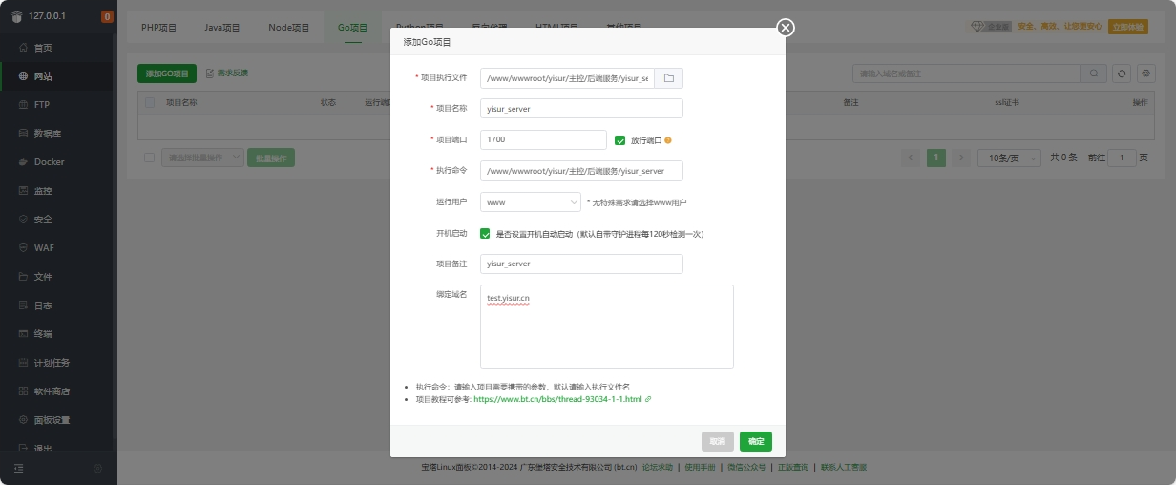Viewport: 1176px width, 485px height.
Task: Click the 需求反馈 feedback link
Action: pyautogui.click(x=227, y=73)
